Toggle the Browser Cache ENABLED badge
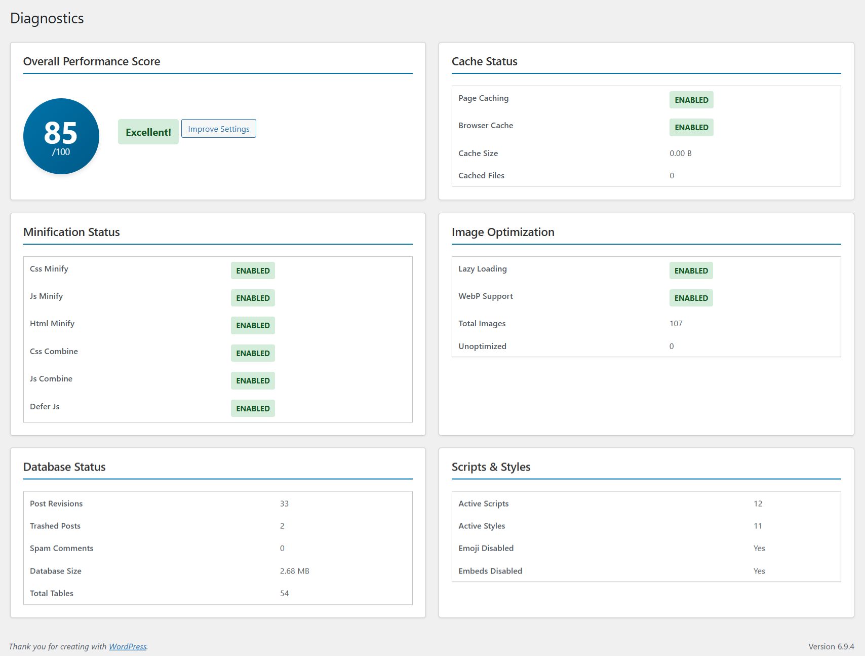 point(691,127)
